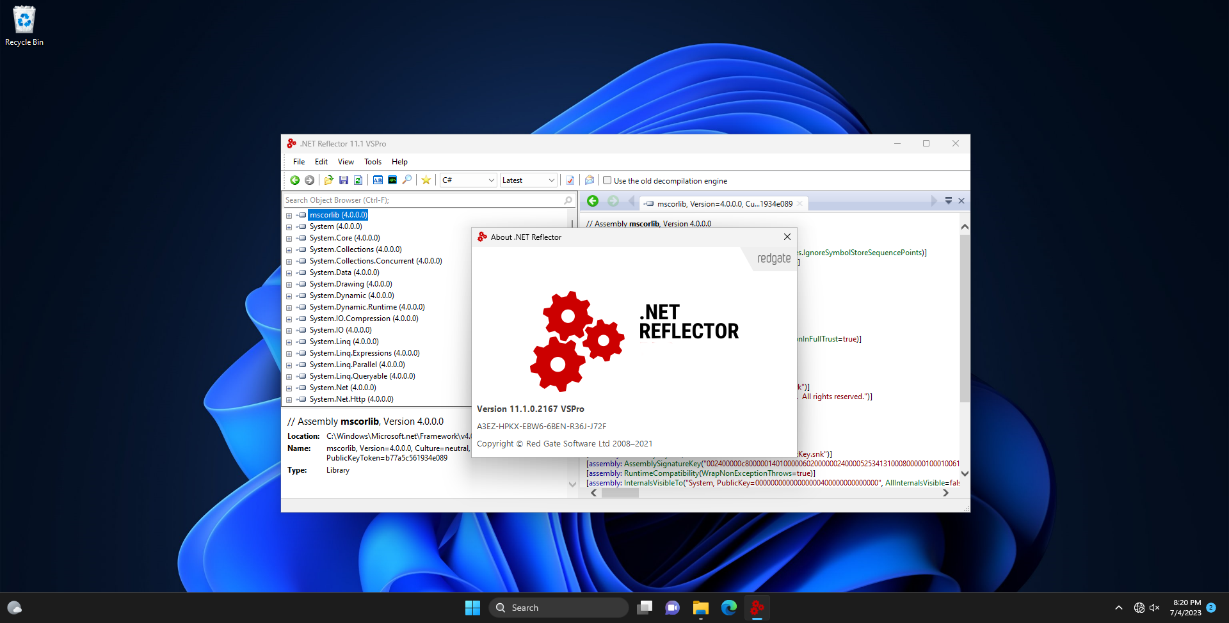The height and width of the screenshot is (623, 1229).
Task: Open the View menu
Action: coord(346,162)
